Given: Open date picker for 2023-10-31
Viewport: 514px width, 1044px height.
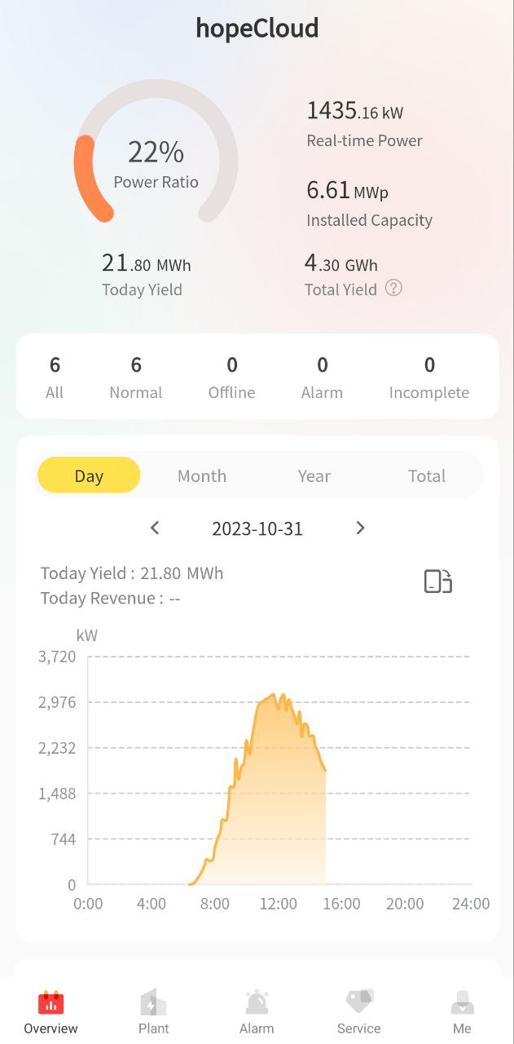Looking at the screenshot, I should coord(257,529).
